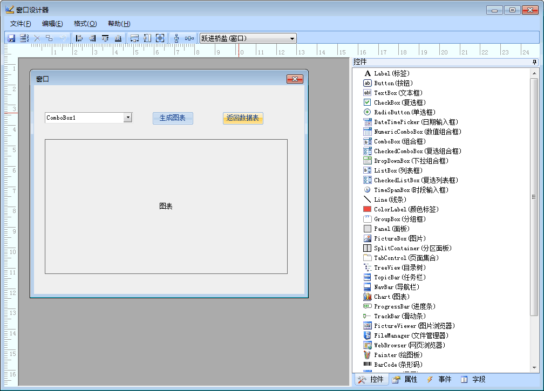Select the Painter (绘图板) control
The height and width of the screenshot is (391, 544).
(x=393, y=355)
